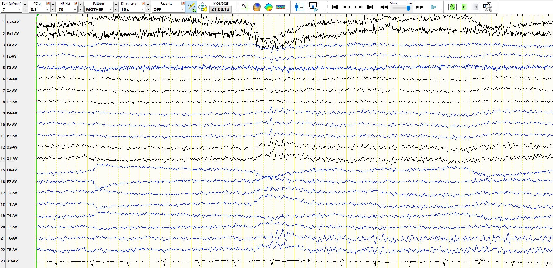Open the patient information icon
Screen dimensions: 553x268
[299, 7]
